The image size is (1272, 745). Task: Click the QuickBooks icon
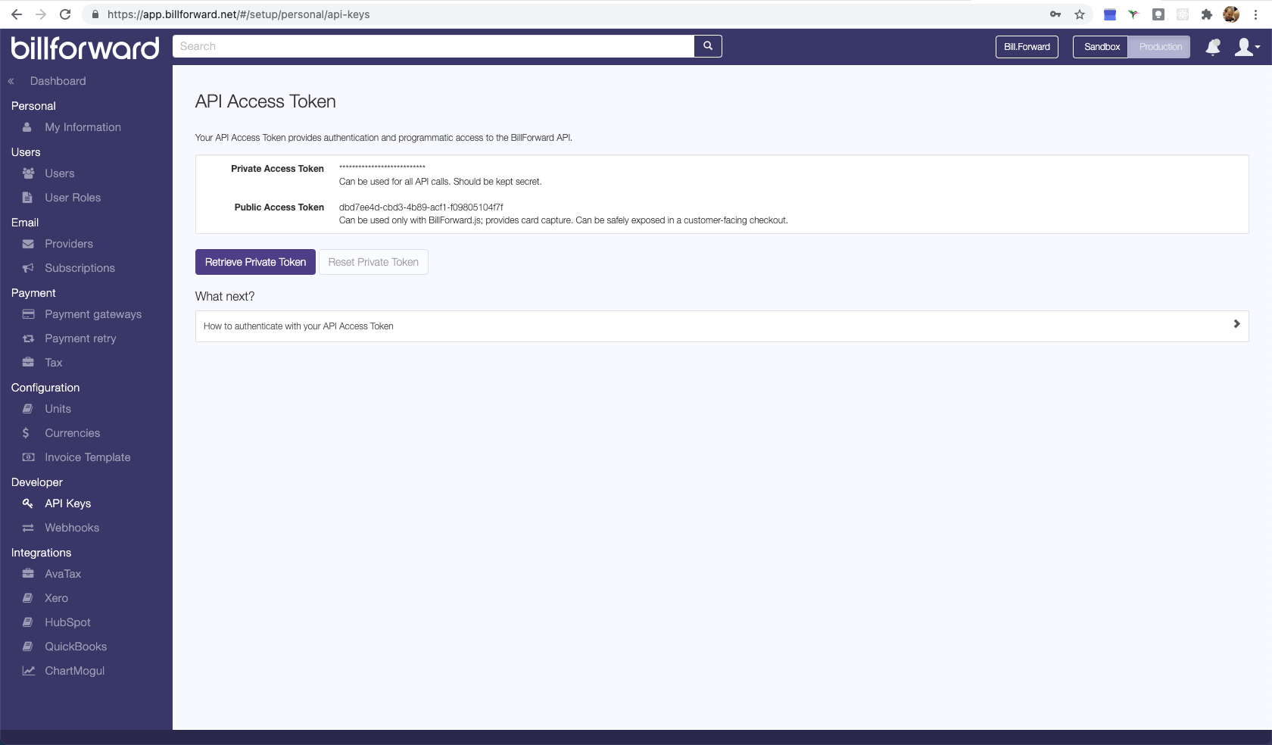point(27,647)
